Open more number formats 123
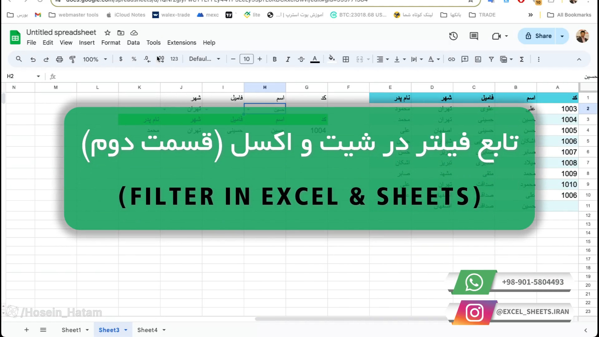This screenshot has height=337, width=599. [x=174, y=59]
